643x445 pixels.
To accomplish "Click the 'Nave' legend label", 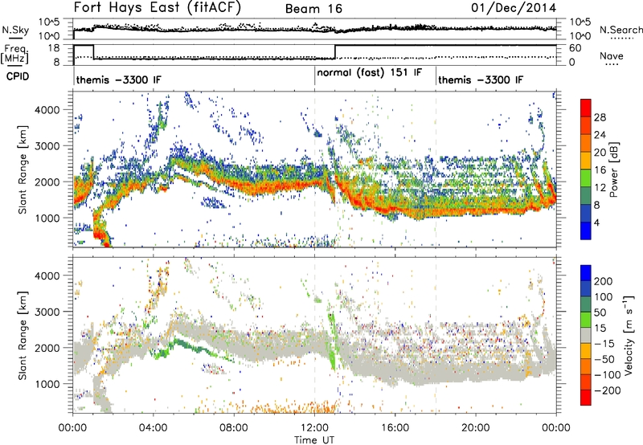I will point(611,55).
